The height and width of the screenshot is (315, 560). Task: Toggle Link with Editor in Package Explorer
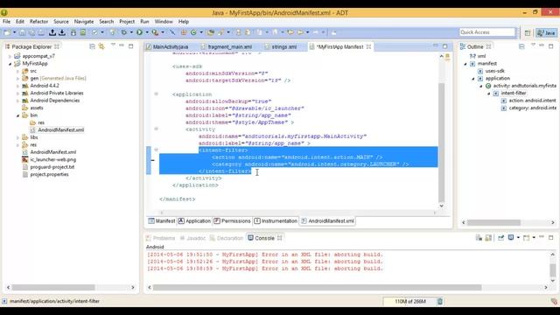[101, 46]
